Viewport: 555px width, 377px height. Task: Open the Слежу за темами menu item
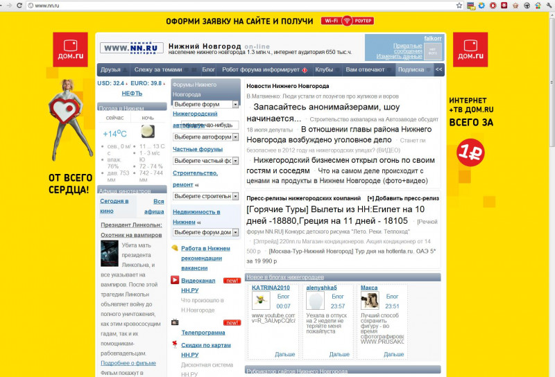[x=158, y=70]
